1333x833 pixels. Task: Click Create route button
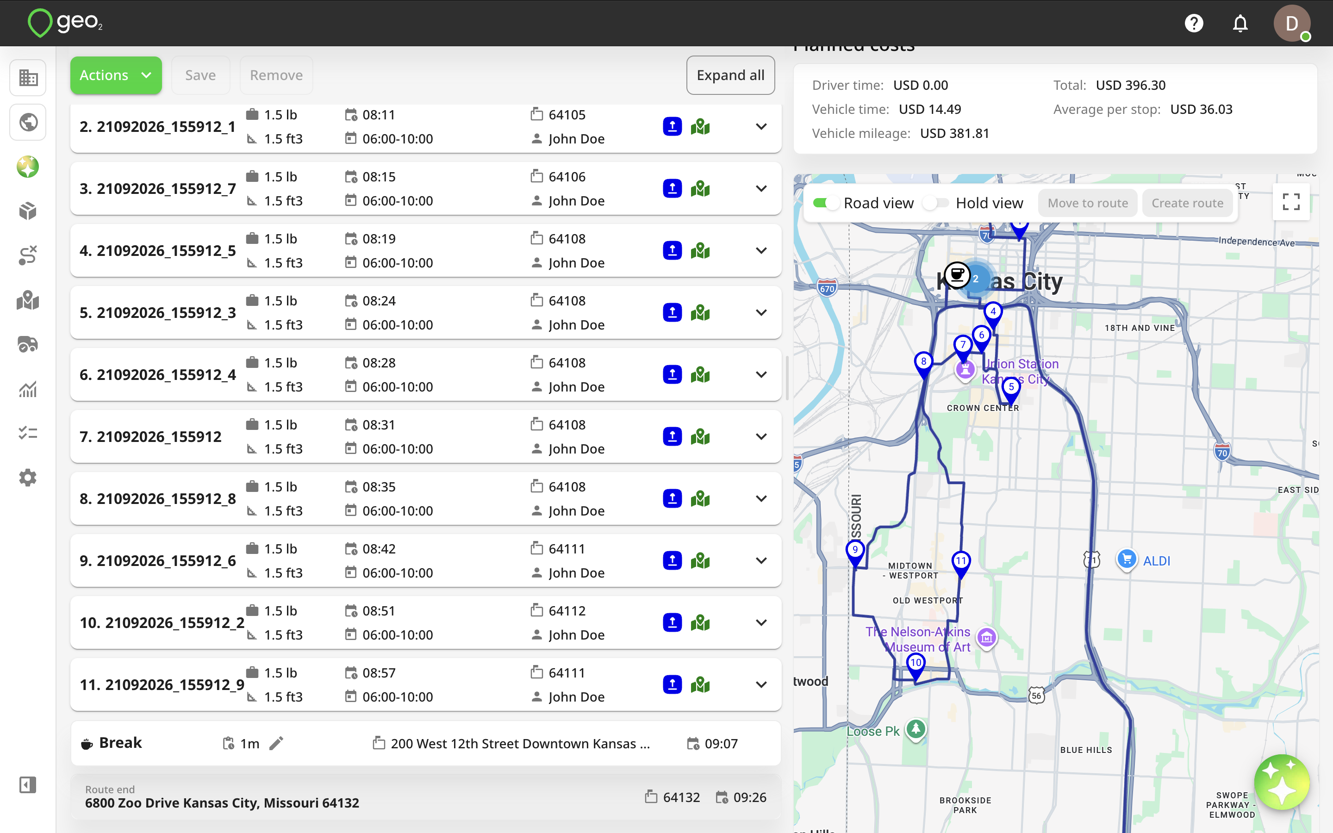pos(1187,203)
